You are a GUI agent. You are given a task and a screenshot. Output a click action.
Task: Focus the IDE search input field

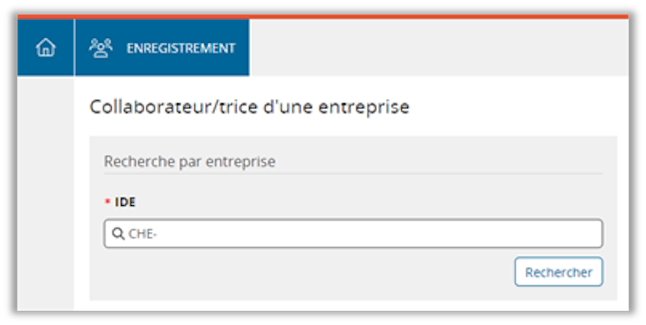tap(353, 234)
